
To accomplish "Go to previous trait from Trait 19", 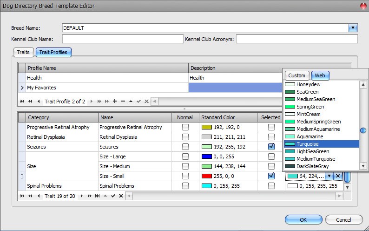I will 39,196.
